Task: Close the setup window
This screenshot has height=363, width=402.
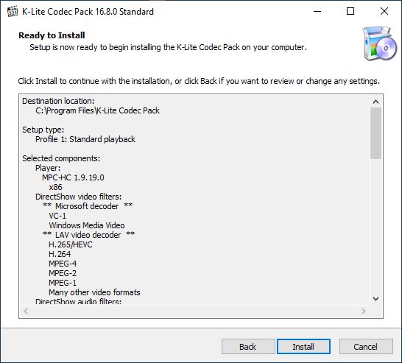Action: [384, 11]
